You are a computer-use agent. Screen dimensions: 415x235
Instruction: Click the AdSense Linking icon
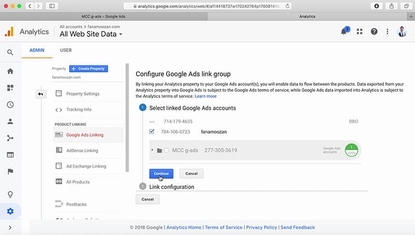pyautogui.click(x=59, y=150)
